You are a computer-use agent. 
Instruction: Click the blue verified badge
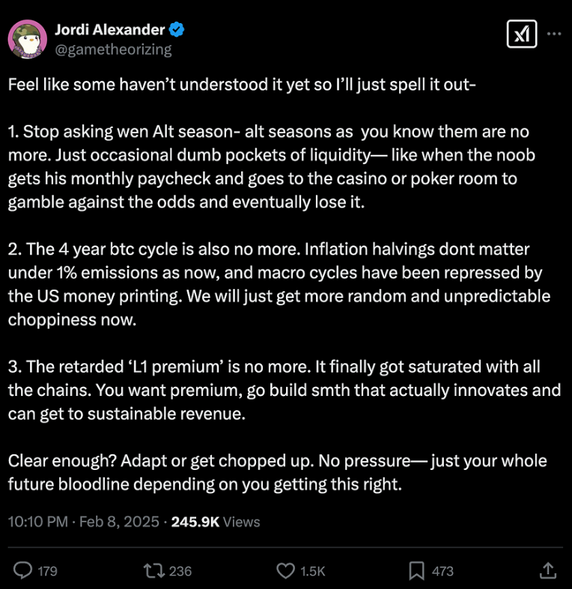pos(177,30)
